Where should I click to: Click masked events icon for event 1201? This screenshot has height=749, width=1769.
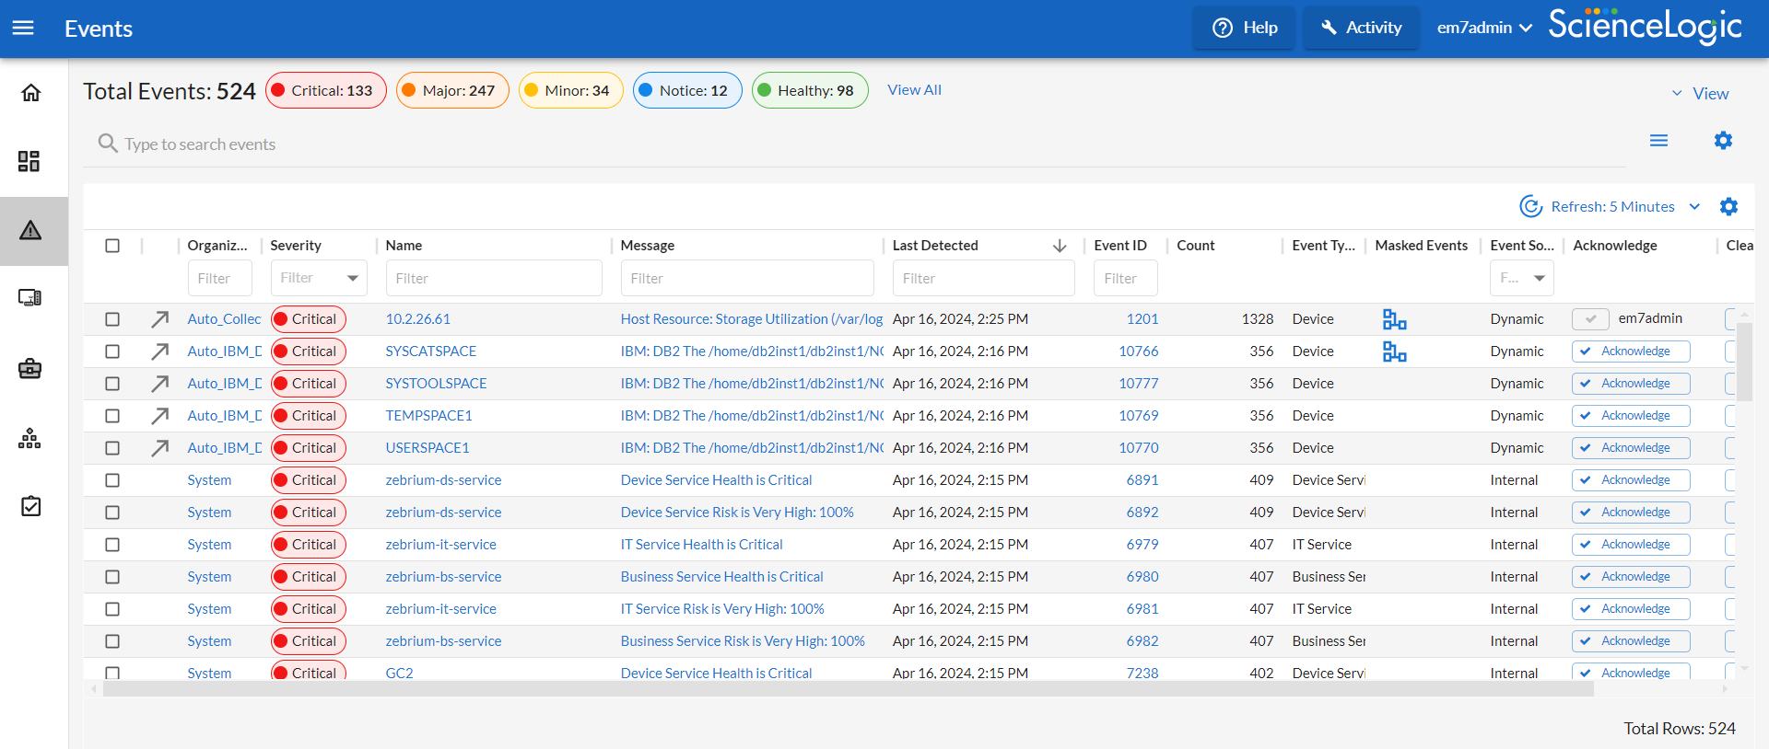click(1394, 319)
